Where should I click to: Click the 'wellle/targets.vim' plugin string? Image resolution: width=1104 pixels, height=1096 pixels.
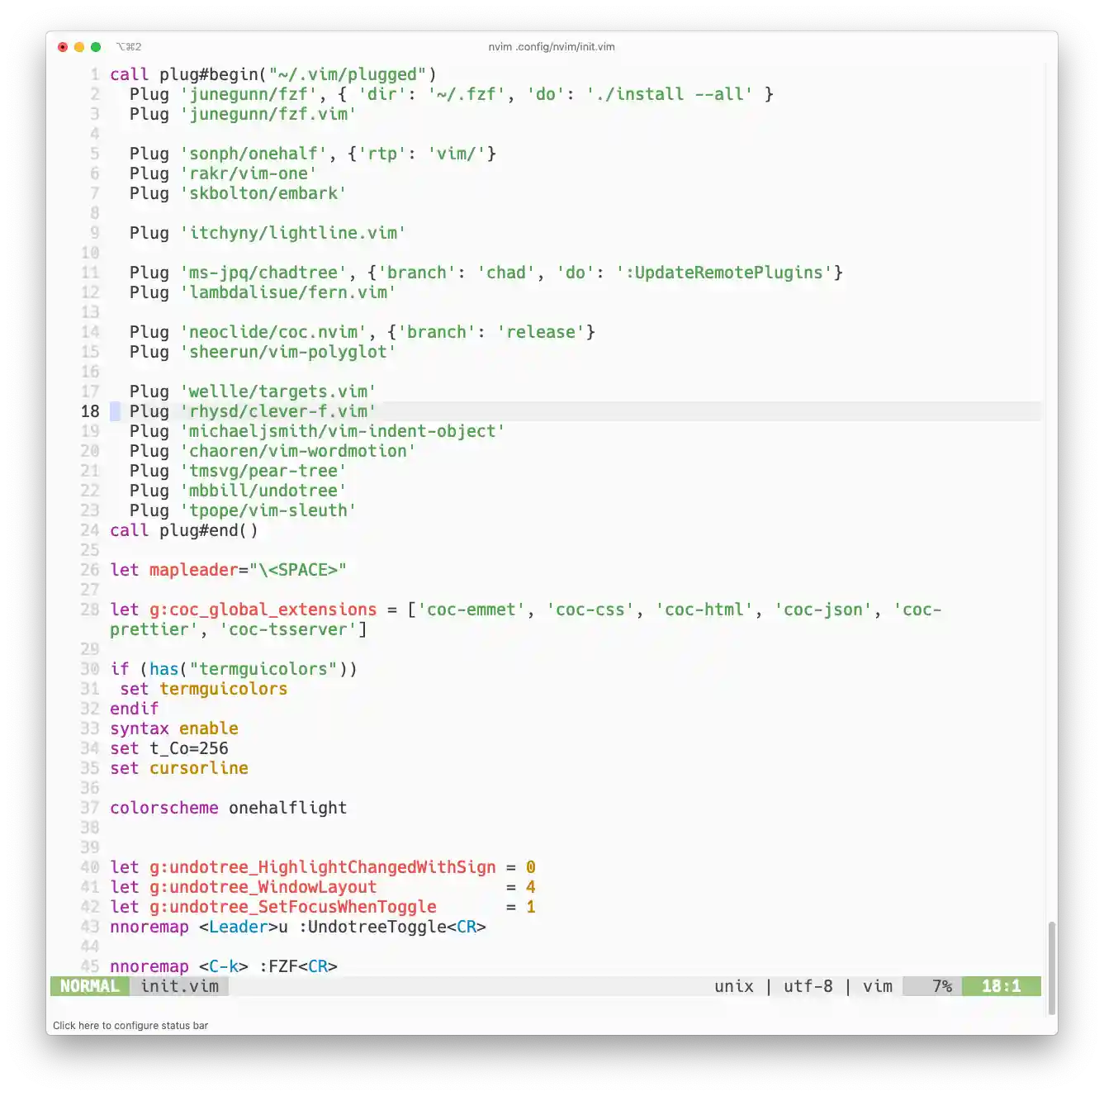[278, 391]
